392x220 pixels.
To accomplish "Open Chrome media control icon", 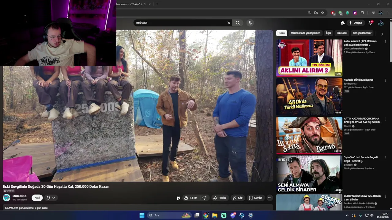I will pyautogui.click(x=373, y=13).
